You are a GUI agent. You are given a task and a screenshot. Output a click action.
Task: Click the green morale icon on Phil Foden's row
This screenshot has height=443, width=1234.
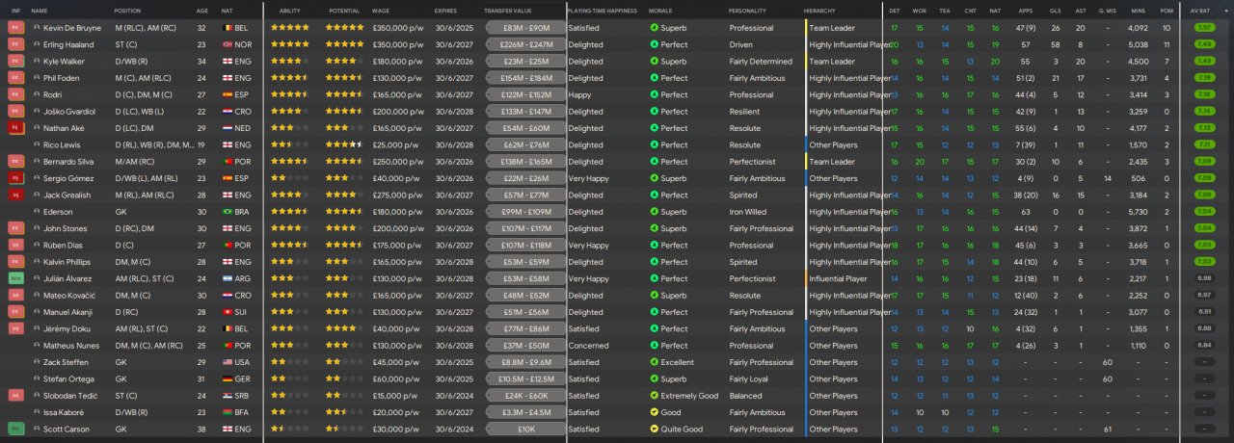[654, 78]
